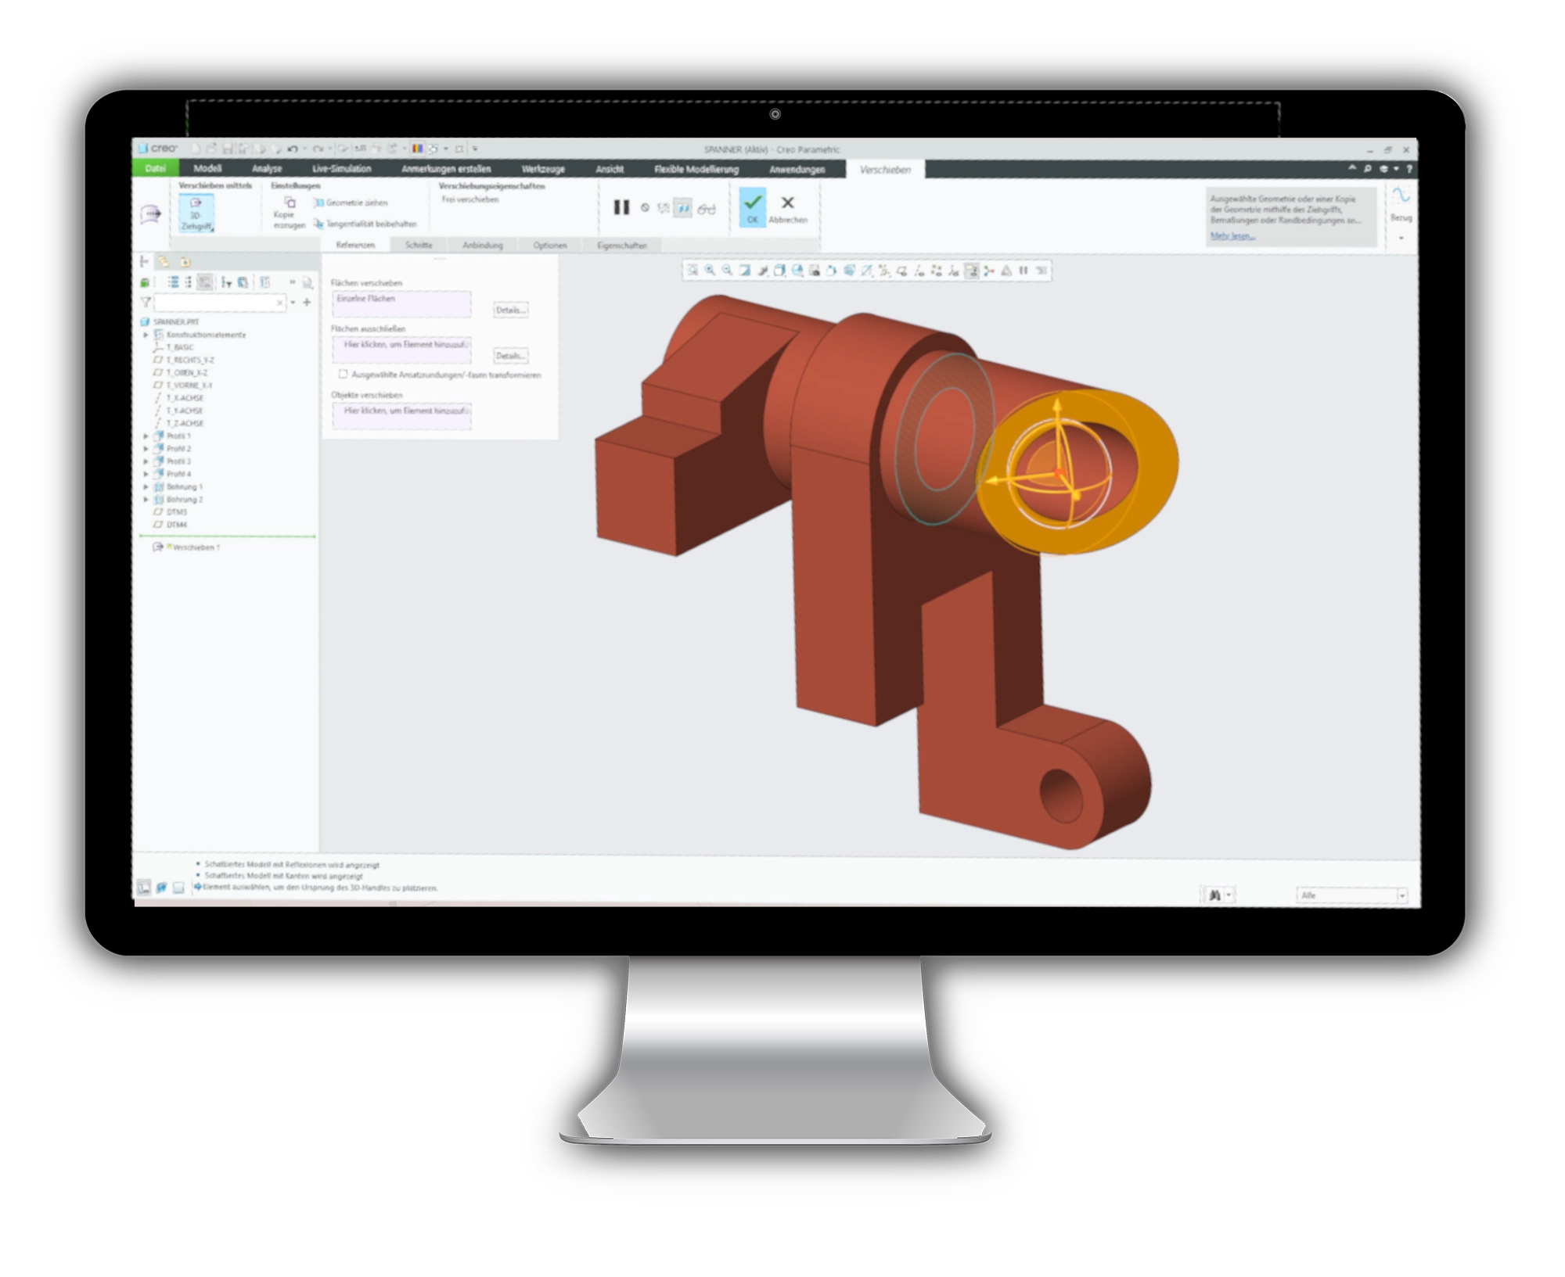Activate the Einzelne Flächen collector field
Screen dimensions: 1565x1277
coord(402,304)
